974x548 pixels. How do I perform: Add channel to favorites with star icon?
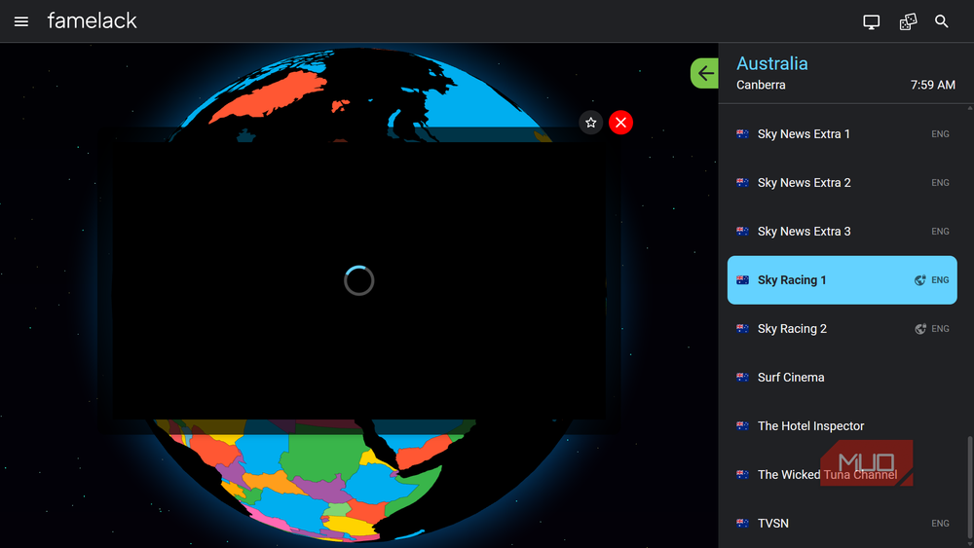pos(591,123)
